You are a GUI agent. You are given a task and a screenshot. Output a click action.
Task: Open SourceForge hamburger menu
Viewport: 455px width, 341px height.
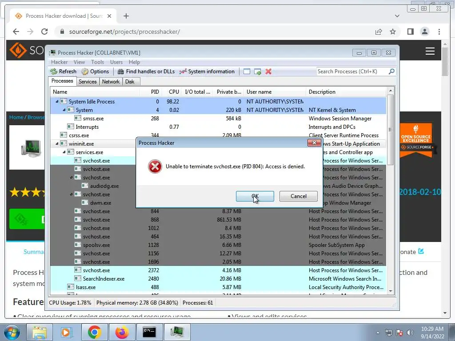click(x=430, y=51)
